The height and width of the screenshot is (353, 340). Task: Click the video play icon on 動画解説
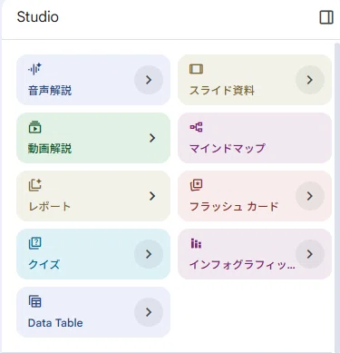point(34,127)
